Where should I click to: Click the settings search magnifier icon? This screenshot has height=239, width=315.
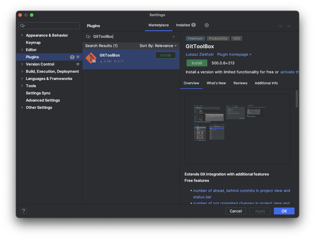point(22,26)
